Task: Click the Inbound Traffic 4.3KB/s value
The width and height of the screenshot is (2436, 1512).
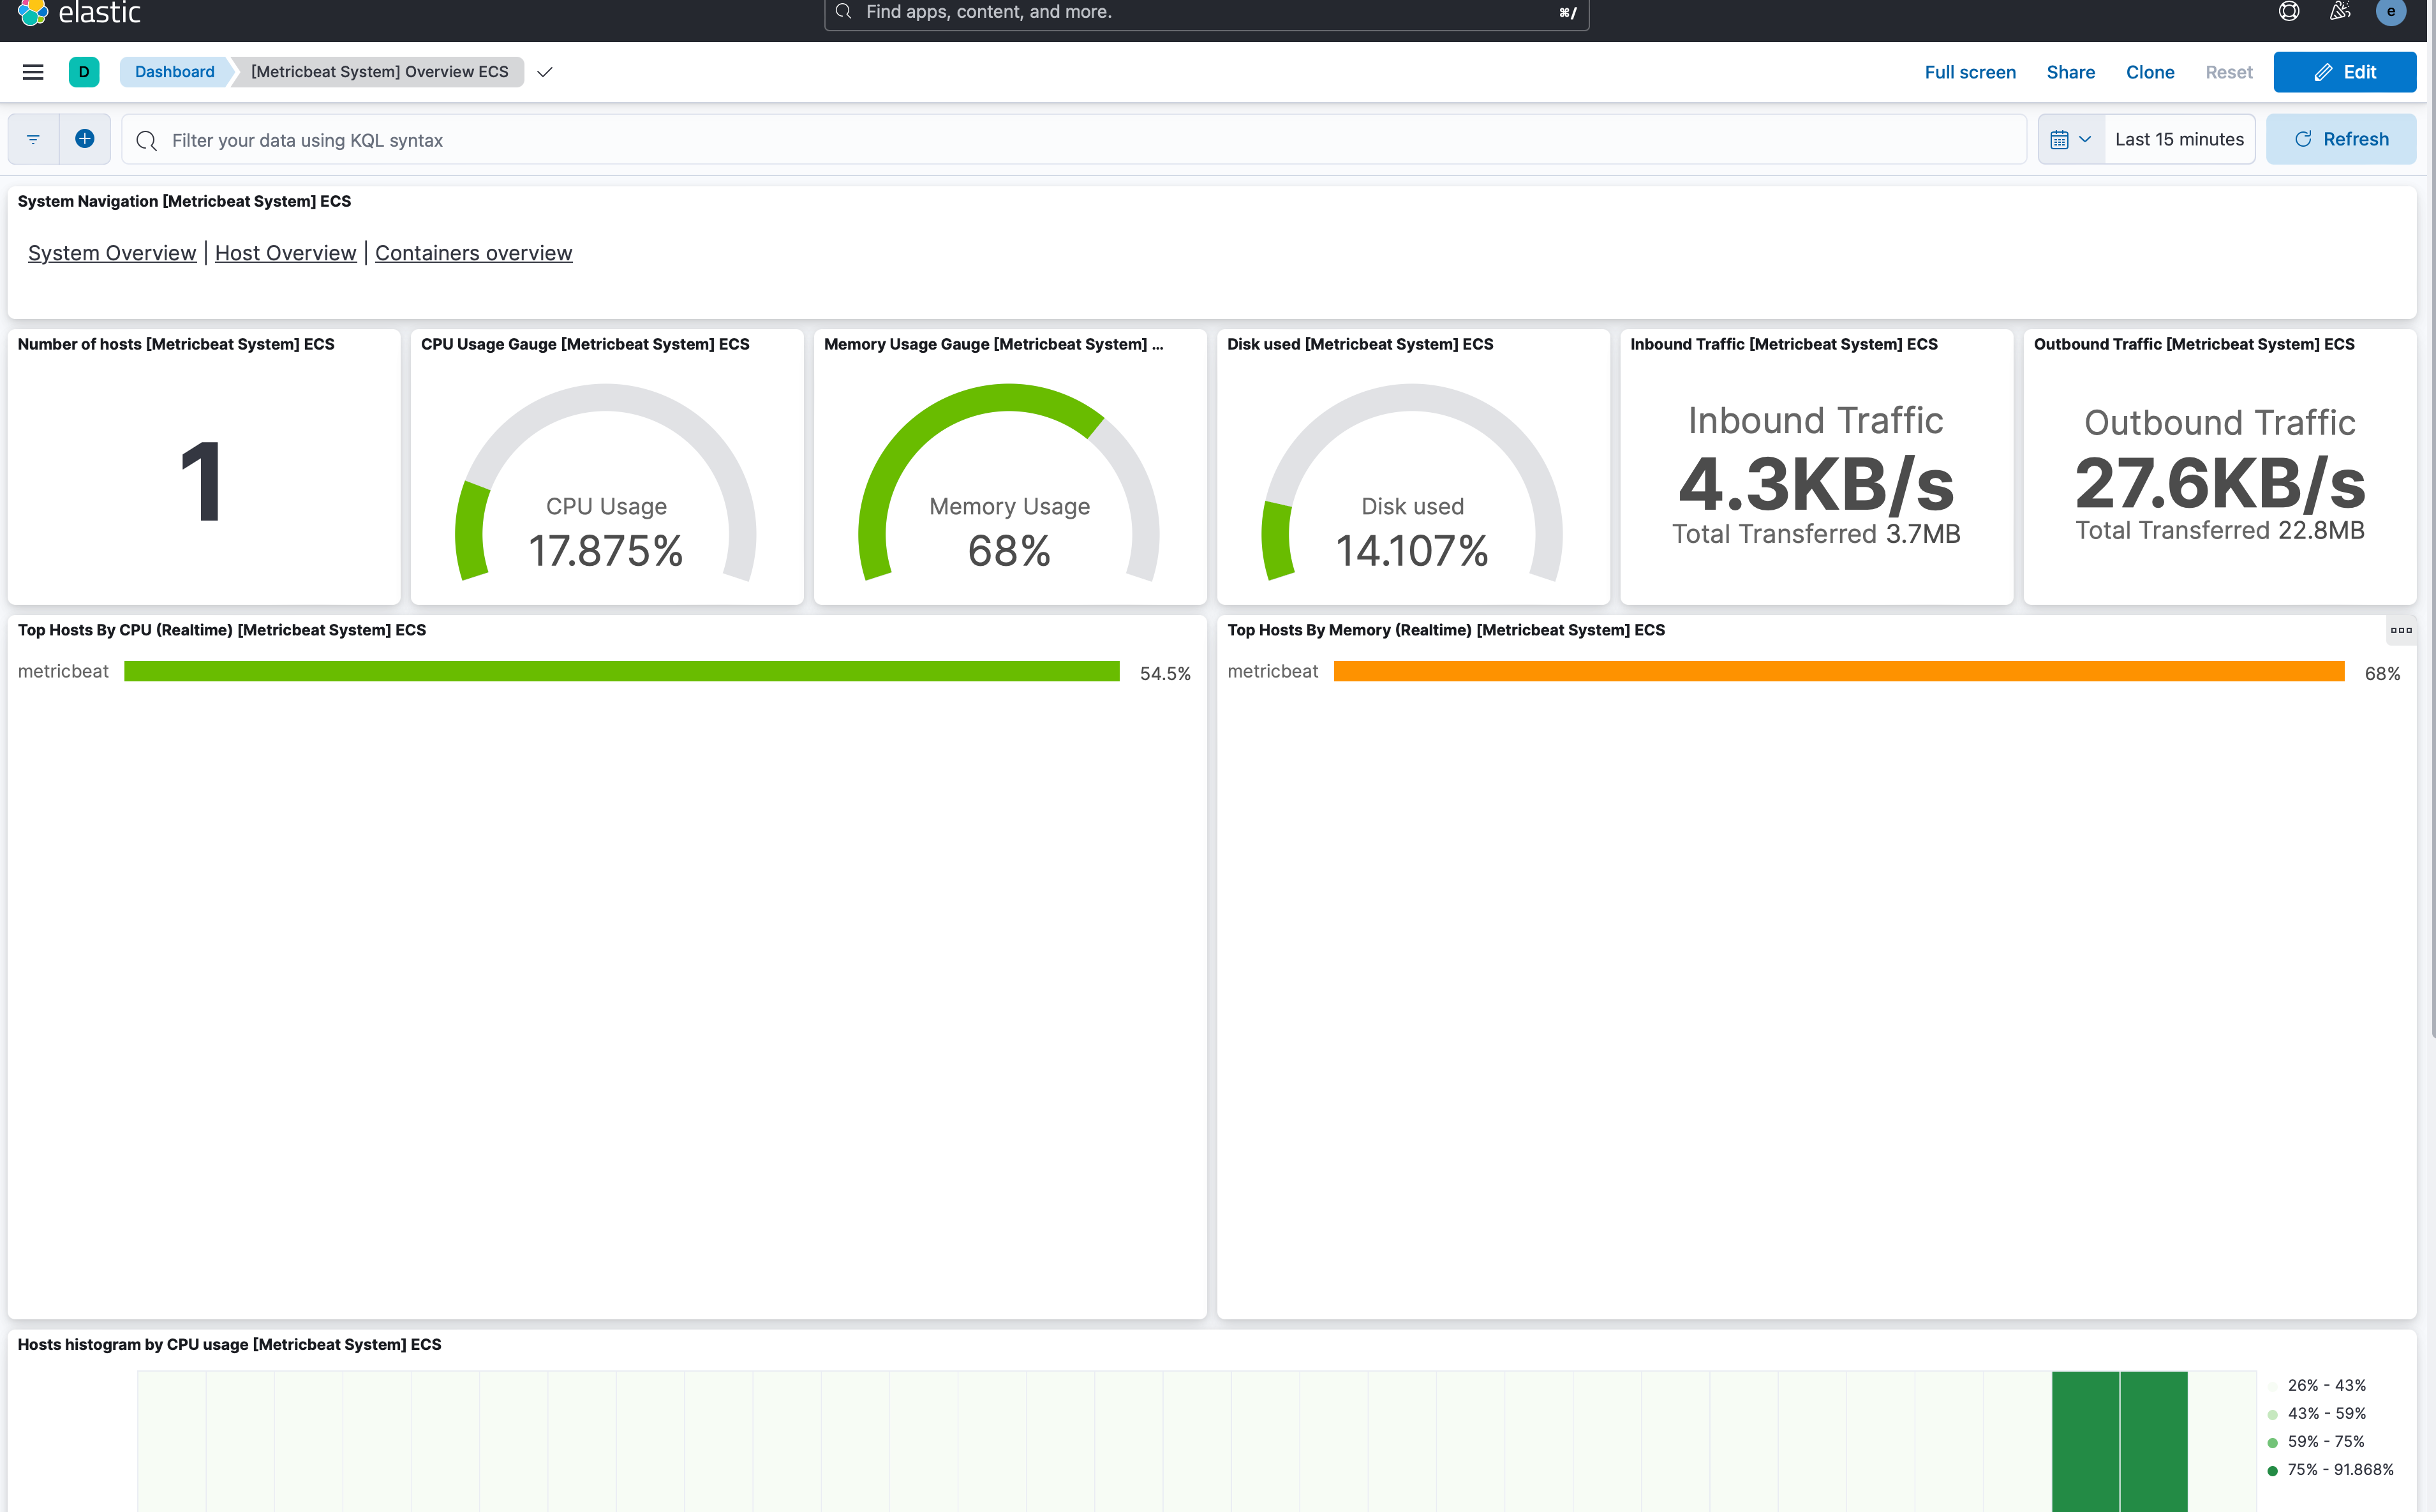Action: (1816, 484)
